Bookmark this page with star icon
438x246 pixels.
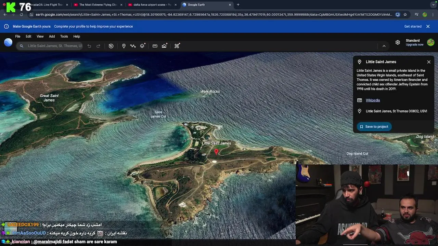[405, 15]
